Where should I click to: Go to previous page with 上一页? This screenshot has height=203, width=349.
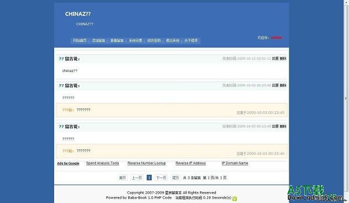[x=136, y=178]
